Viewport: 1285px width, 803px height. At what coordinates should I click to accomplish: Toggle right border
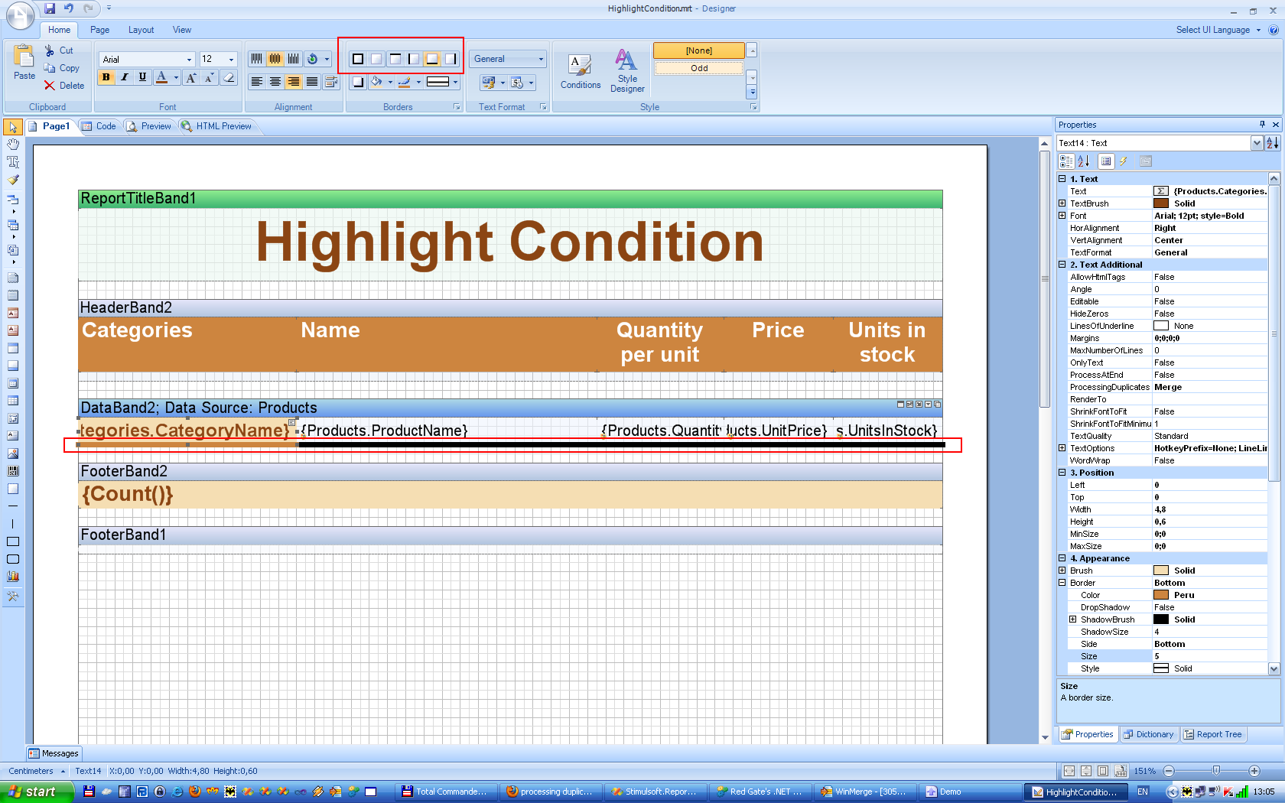click(x=451, y=59)
